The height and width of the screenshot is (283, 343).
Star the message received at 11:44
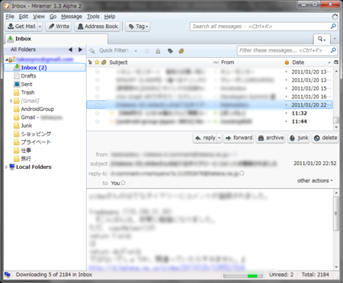coord(97,122)
